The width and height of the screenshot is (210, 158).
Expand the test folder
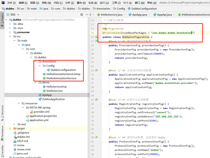[14, 124]
